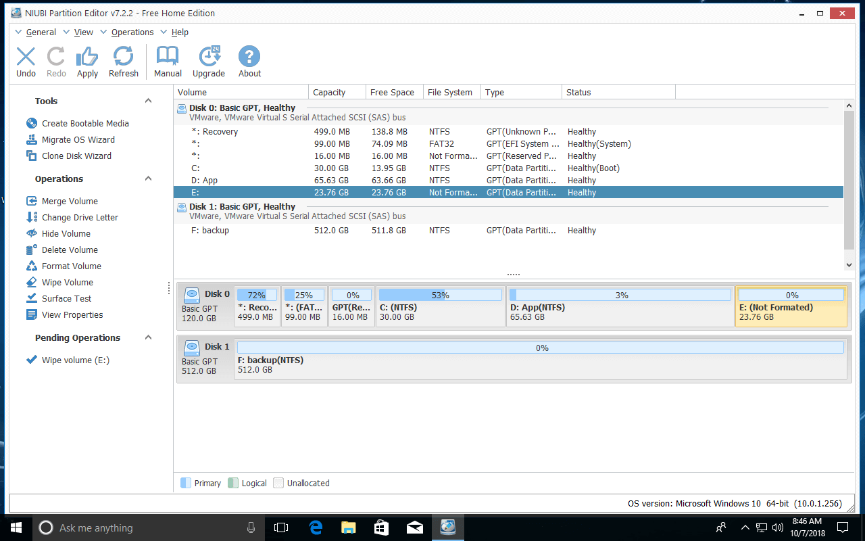Select the C: volume row
Screen dimensions: 865x541
[508, 168]
